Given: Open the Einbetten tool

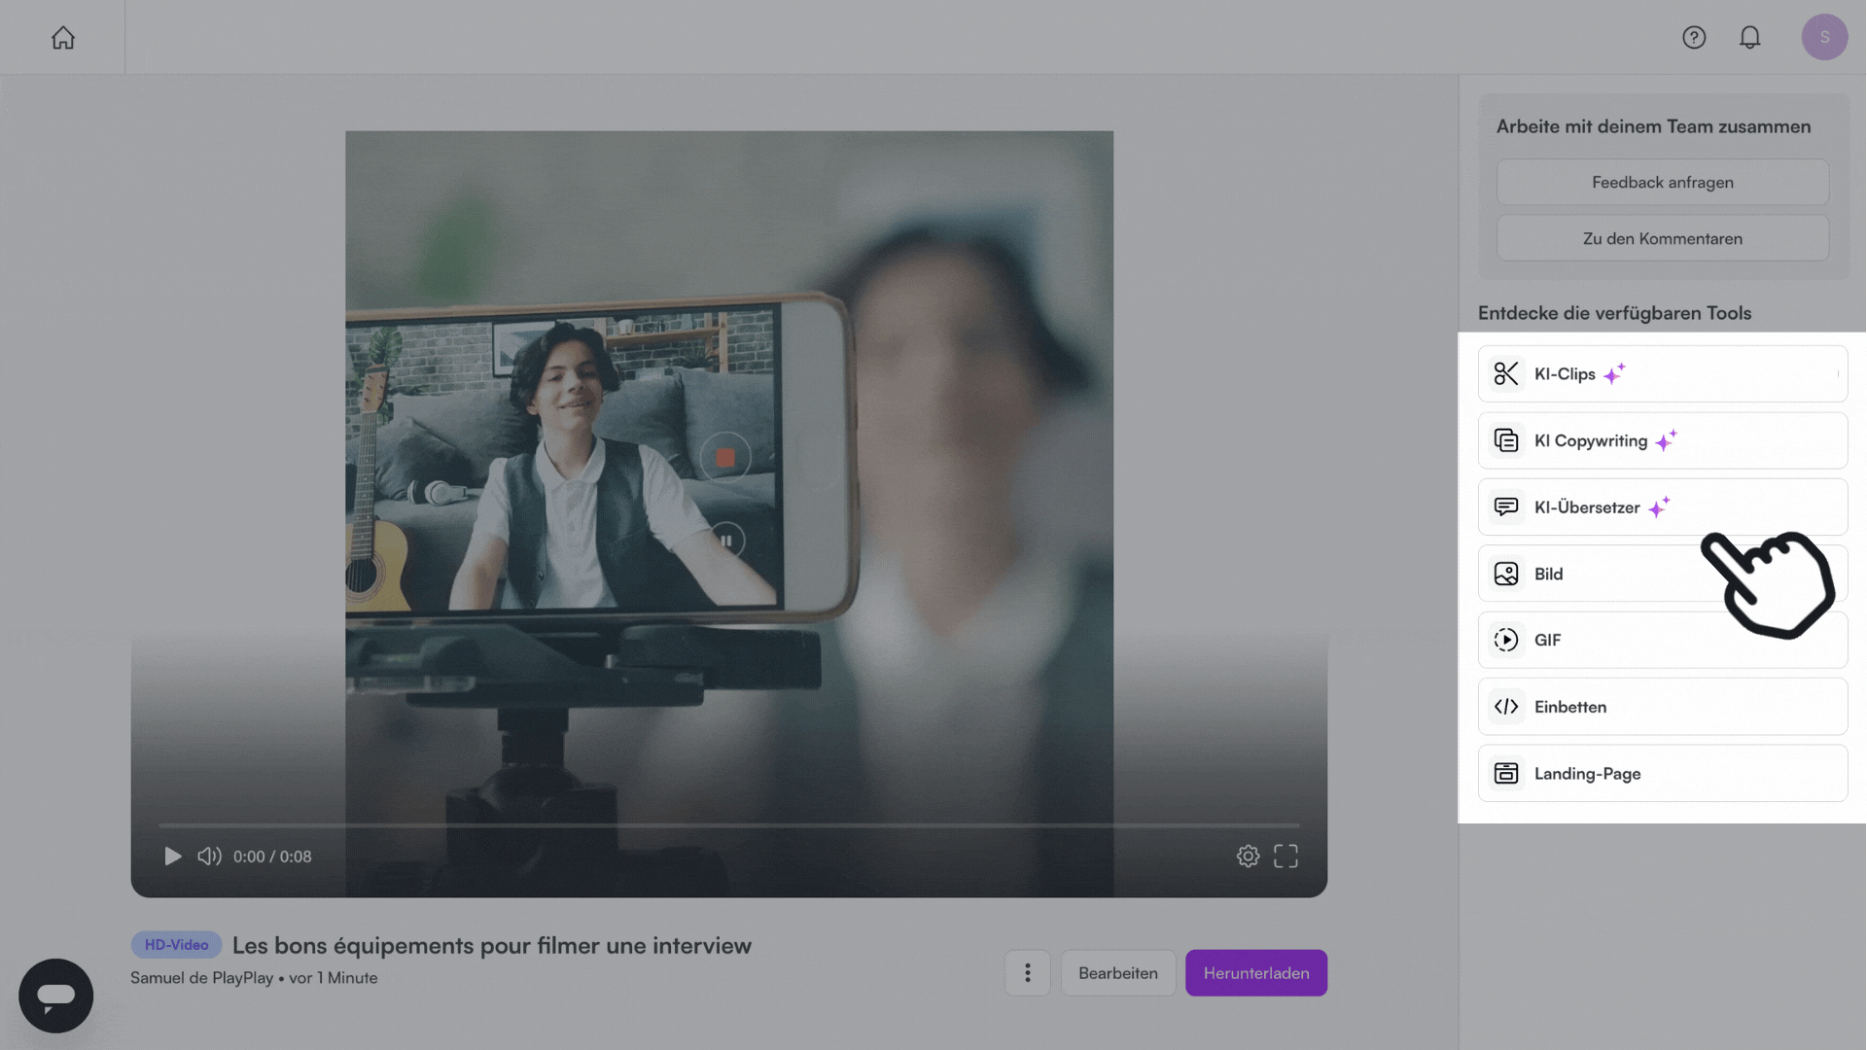Looking at the screenshot, I should pos(1663,707).
